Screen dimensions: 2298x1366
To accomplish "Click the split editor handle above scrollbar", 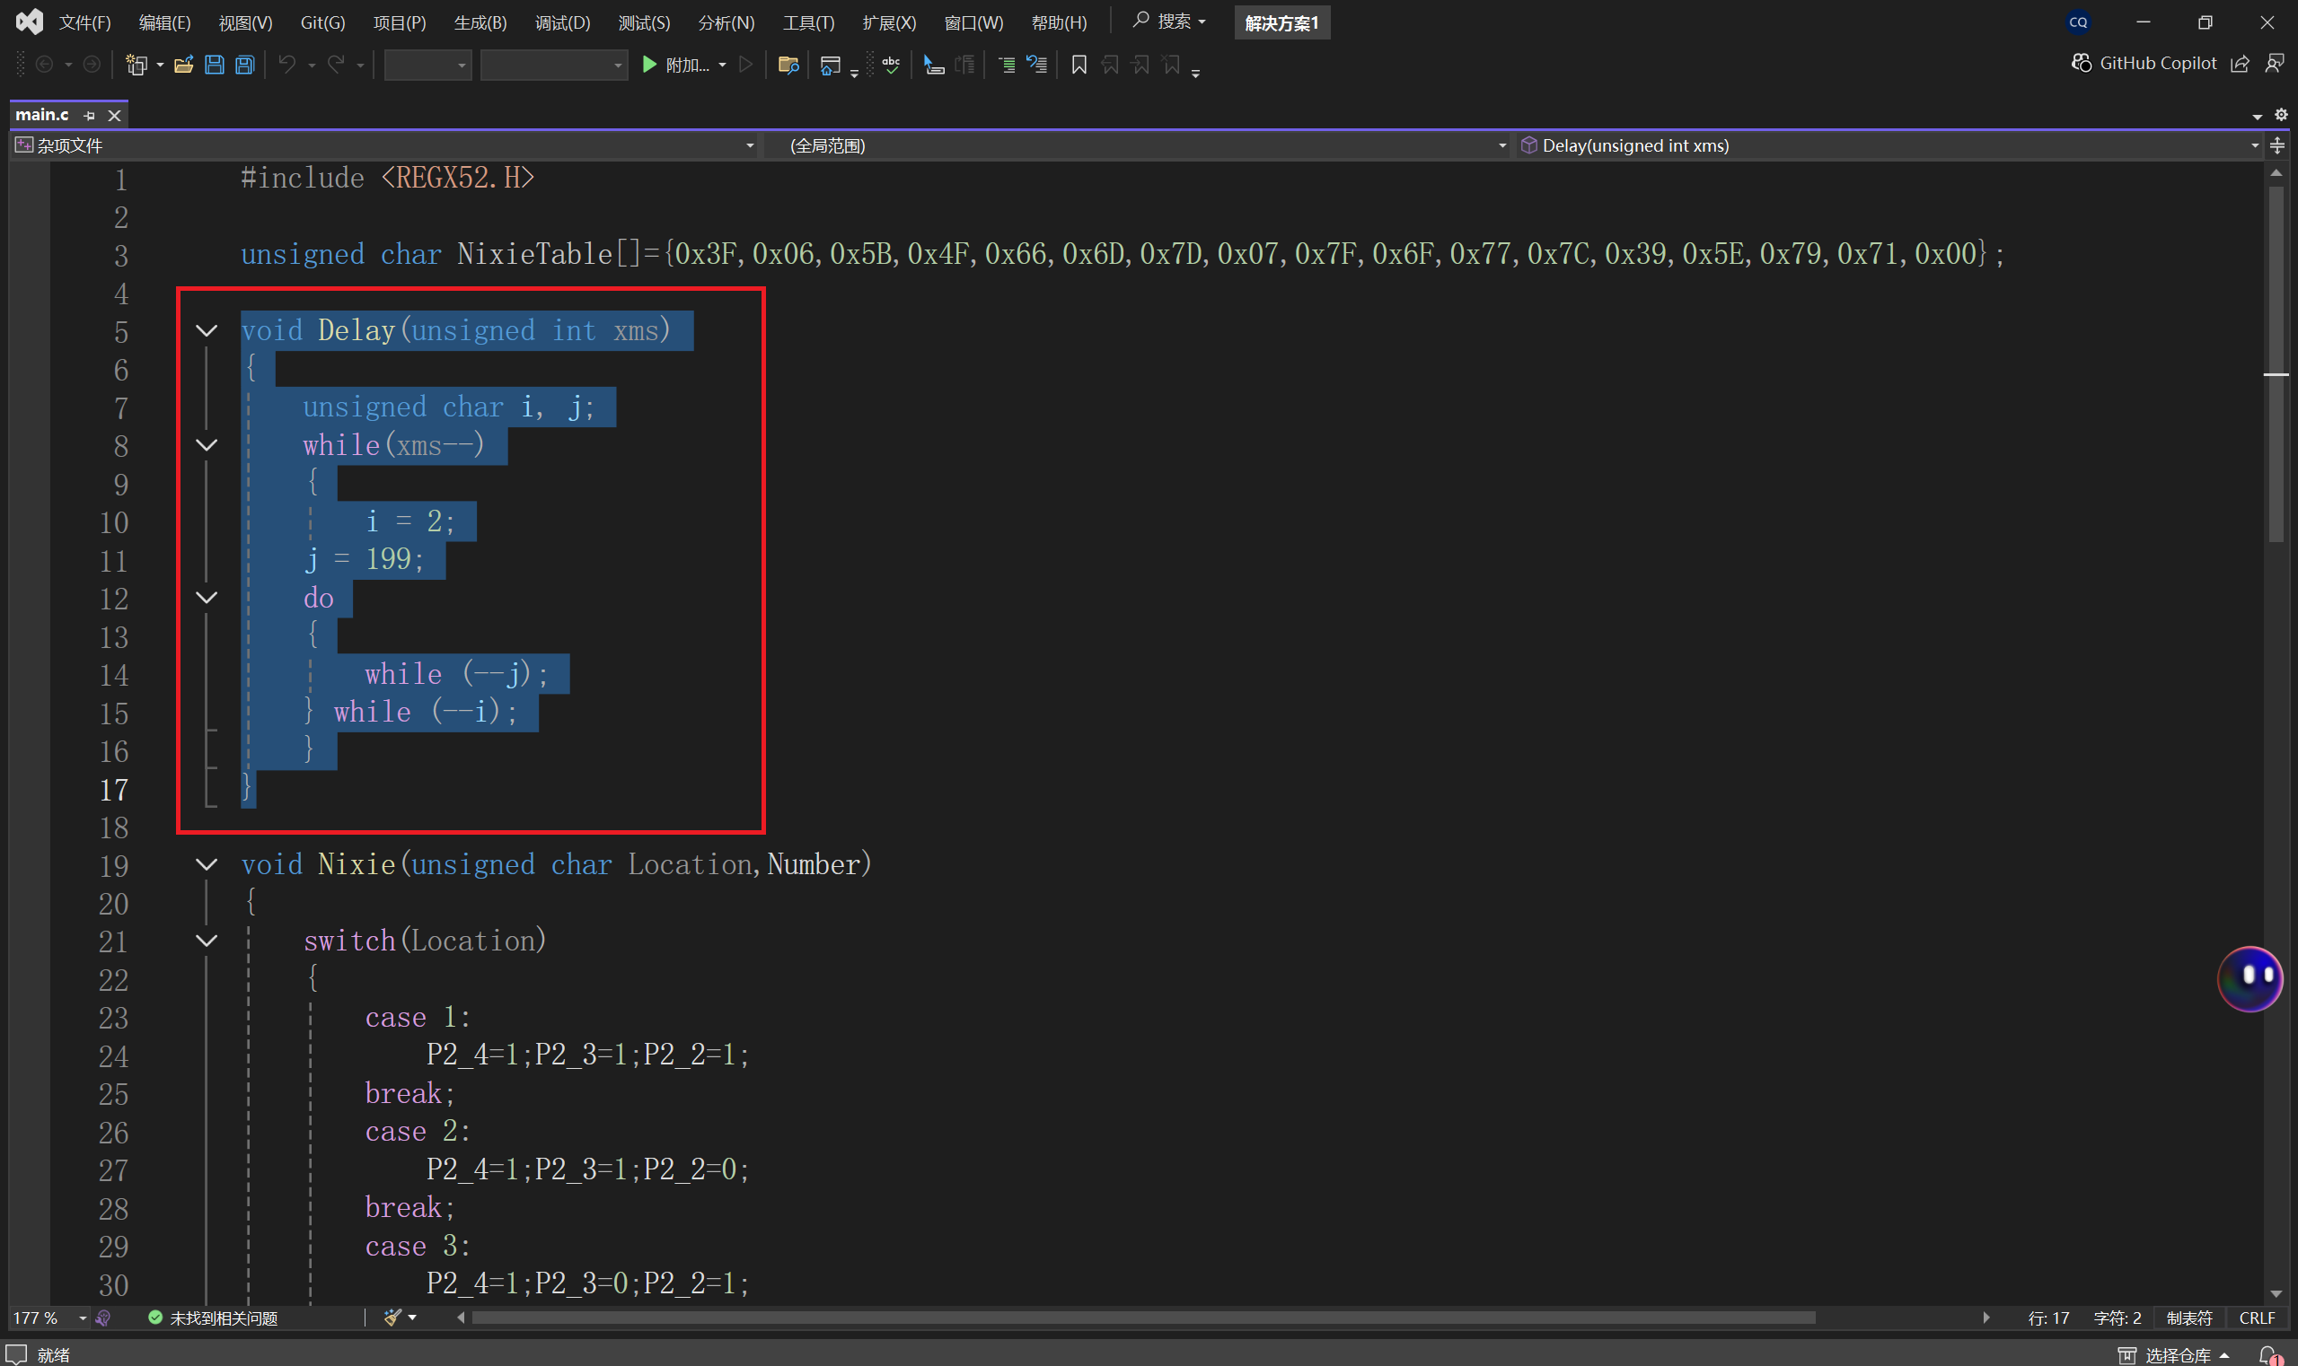I will tap(2276, 145).
